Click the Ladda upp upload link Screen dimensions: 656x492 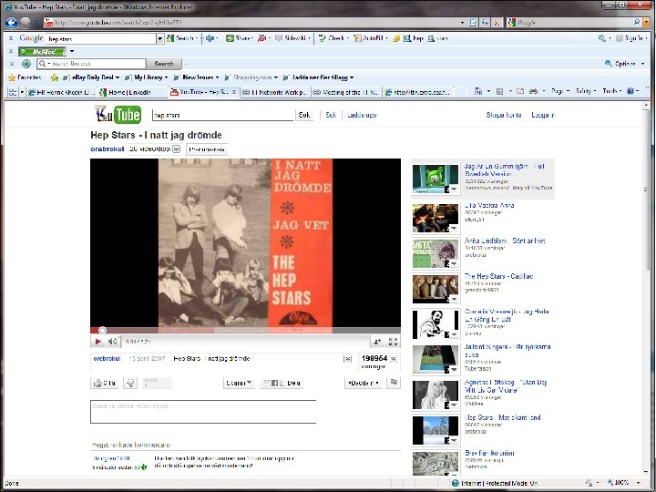pos(362,115)
